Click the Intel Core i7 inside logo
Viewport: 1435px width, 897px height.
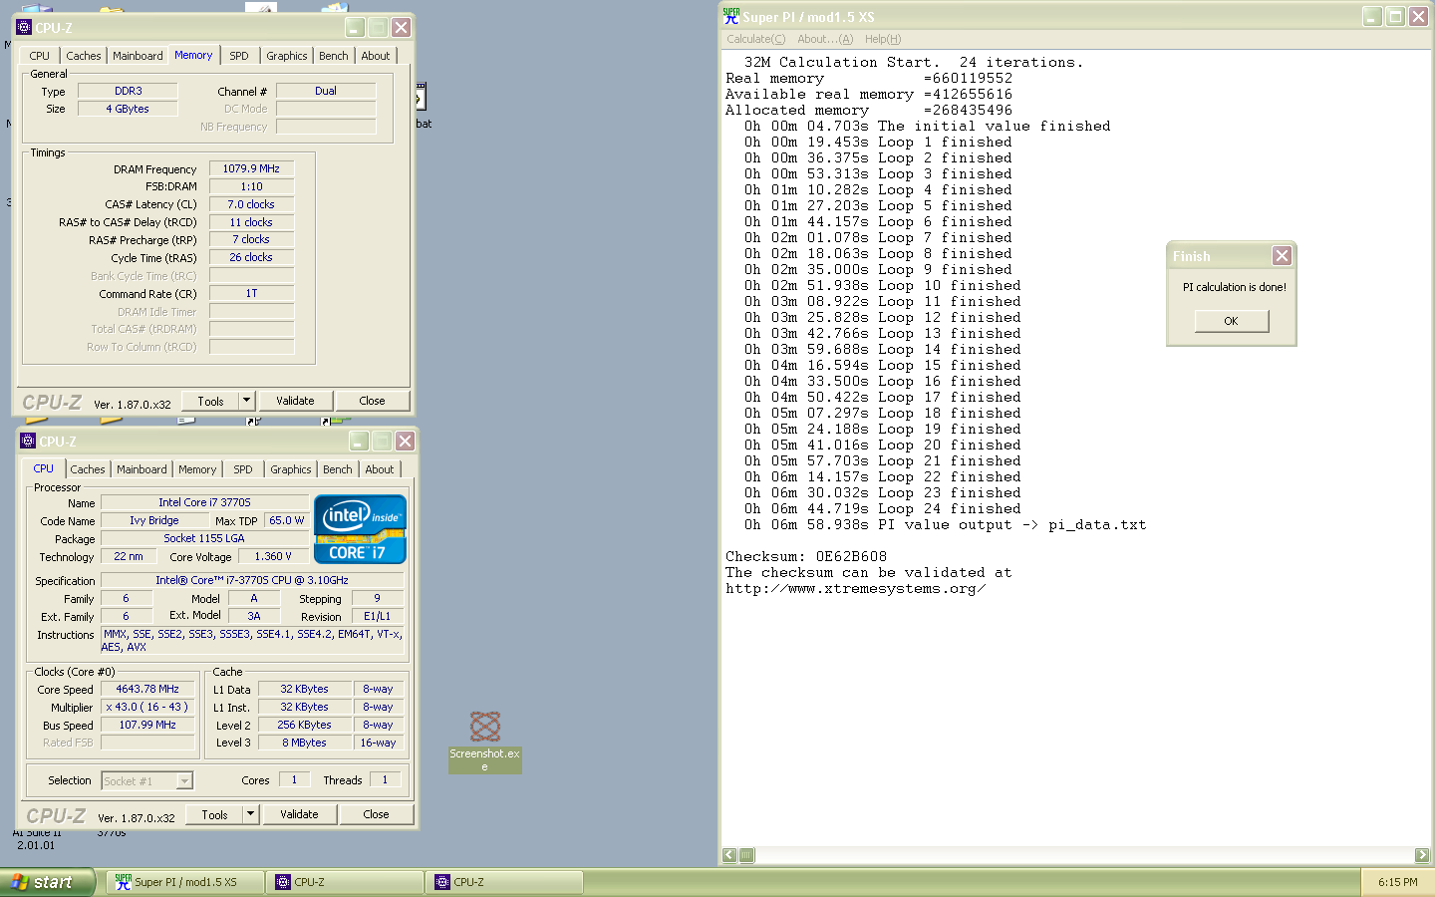tap(361, 529)
